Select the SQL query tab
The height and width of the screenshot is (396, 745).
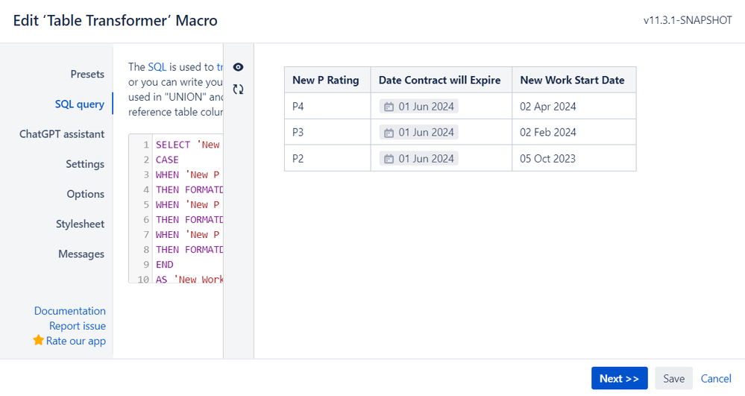click(x=79, y=104)
